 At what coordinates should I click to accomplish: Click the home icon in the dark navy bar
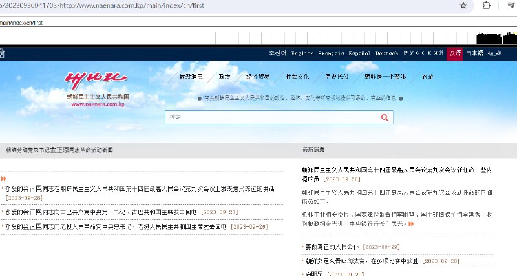click(x=2, y=53)
